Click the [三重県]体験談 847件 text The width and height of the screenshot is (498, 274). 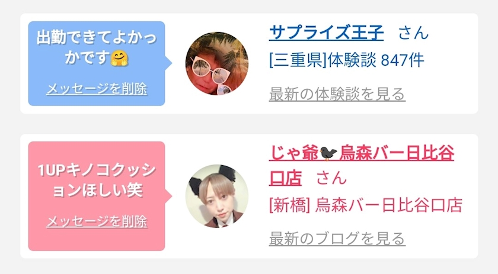pyautogui.click(x=346, y=60)
